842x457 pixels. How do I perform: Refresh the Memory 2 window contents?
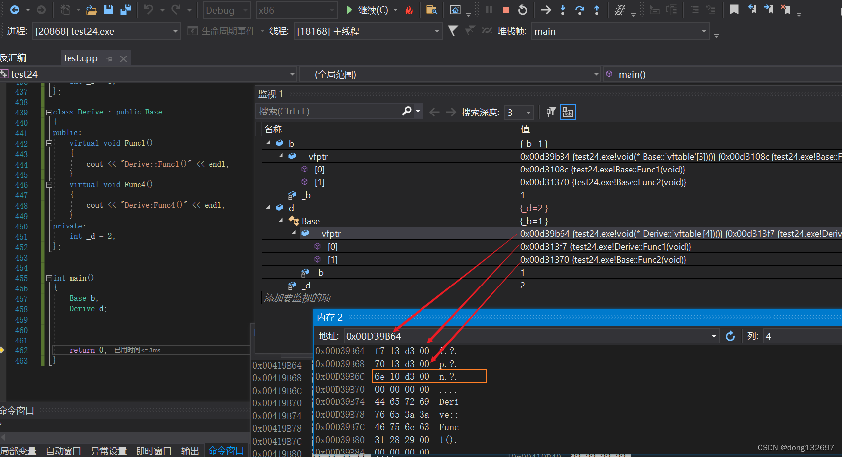point(730,336)
